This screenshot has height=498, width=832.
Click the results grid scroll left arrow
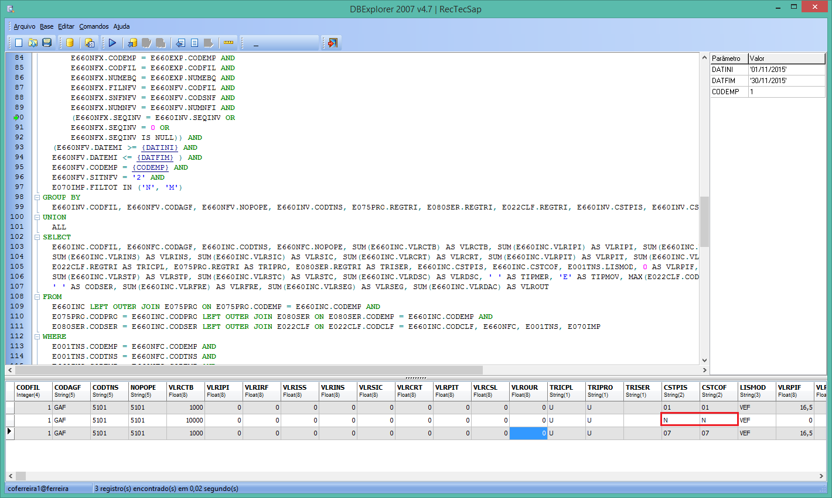pyautogui.click(x=10, y=476)
